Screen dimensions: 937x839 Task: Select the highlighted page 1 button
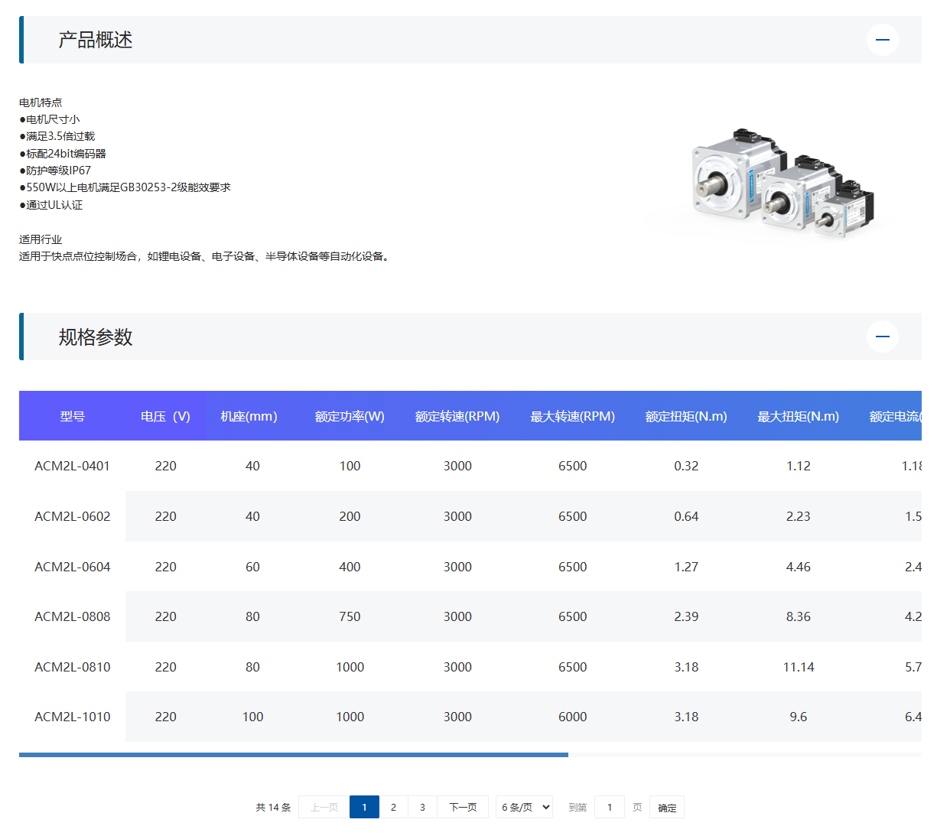pos(364,807)
